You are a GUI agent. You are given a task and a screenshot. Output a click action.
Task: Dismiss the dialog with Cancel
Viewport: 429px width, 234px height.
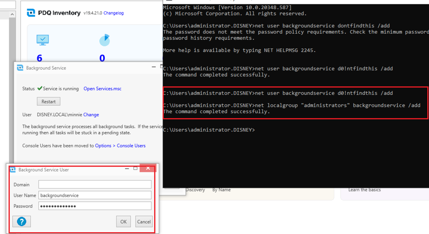tap(144, 221)
